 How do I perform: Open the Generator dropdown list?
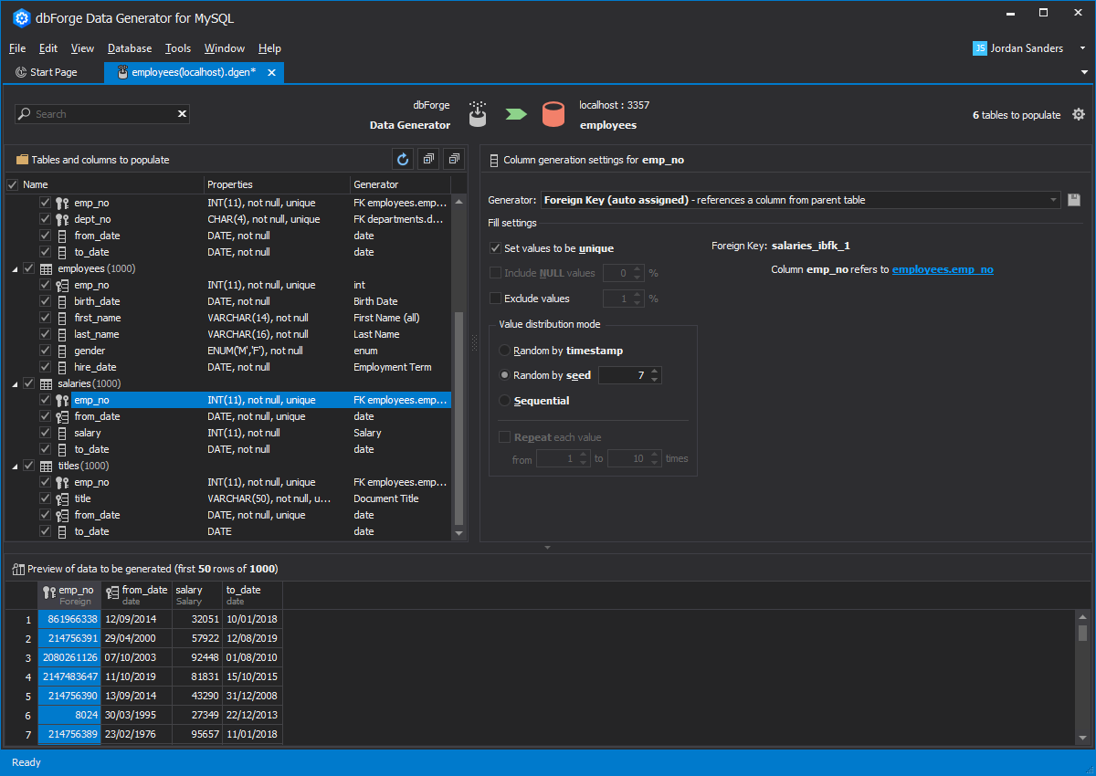1053,200
